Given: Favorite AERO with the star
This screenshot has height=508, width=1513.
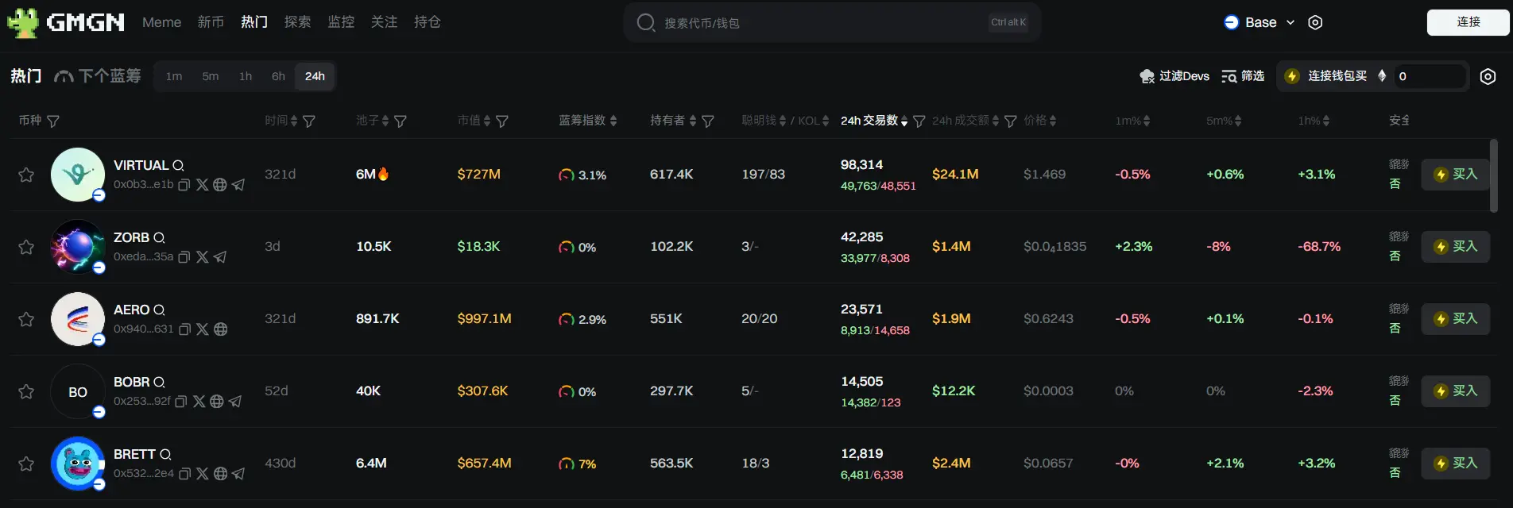Looking at the screenshot, I should (26, 319).
